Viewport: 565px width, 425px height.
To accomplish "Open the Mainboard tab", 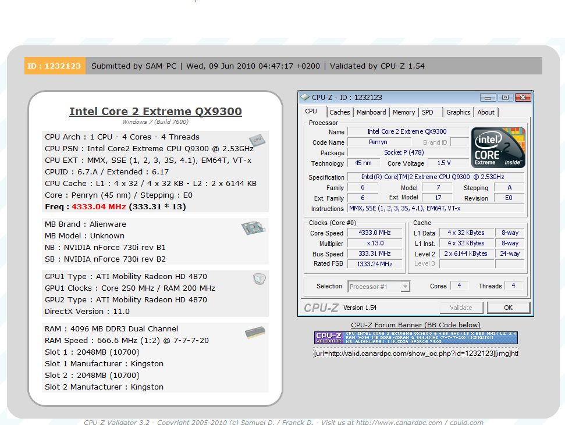I will (x=371, y=112).
